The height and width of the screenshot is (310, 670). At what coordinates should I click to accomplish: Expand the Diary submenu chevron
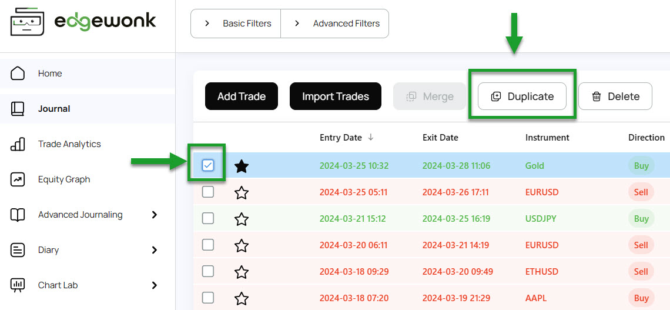click(x=155, y=250)
